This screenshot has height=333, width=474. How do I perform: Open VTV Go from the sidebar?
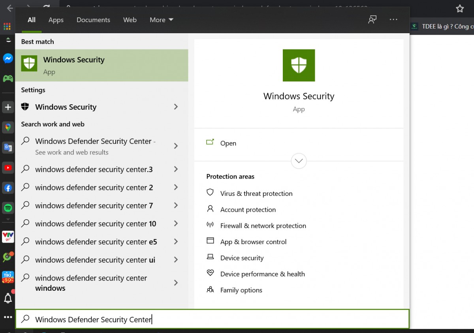coord(8,237)
